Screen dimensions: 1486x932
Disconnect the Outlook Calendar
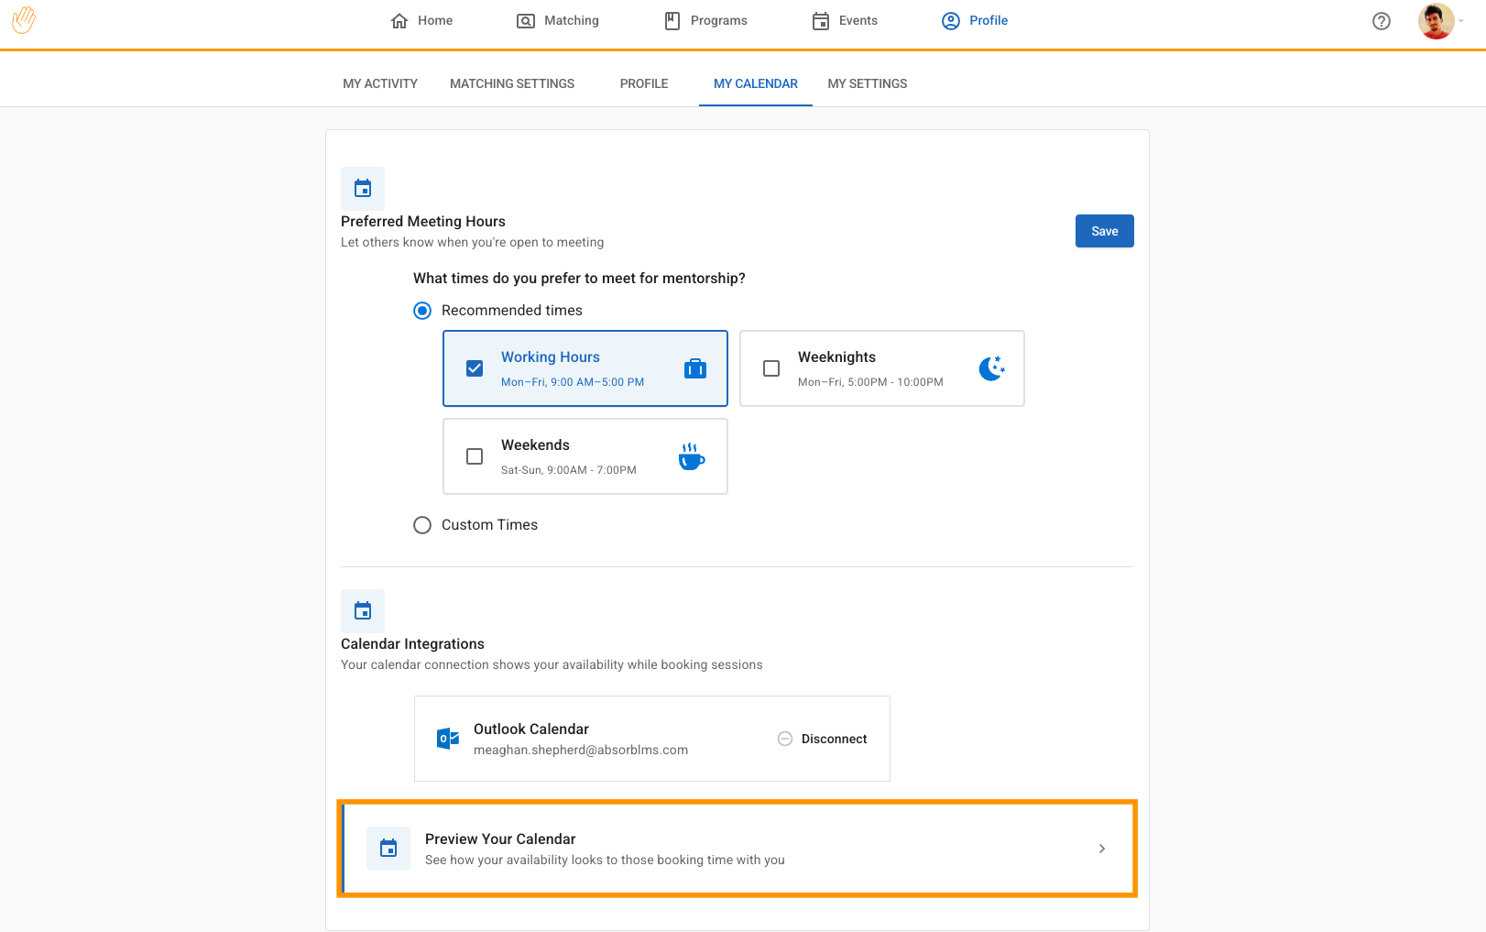[823, 739]
